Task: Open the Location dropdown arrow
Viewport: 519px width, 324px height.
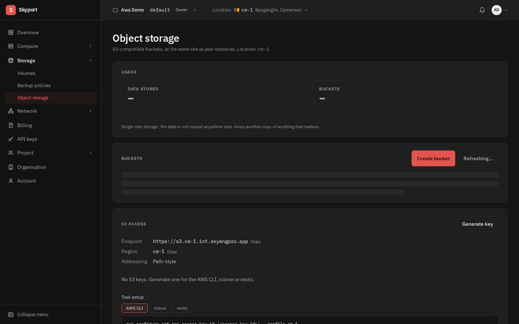Action: click(306, 10)
